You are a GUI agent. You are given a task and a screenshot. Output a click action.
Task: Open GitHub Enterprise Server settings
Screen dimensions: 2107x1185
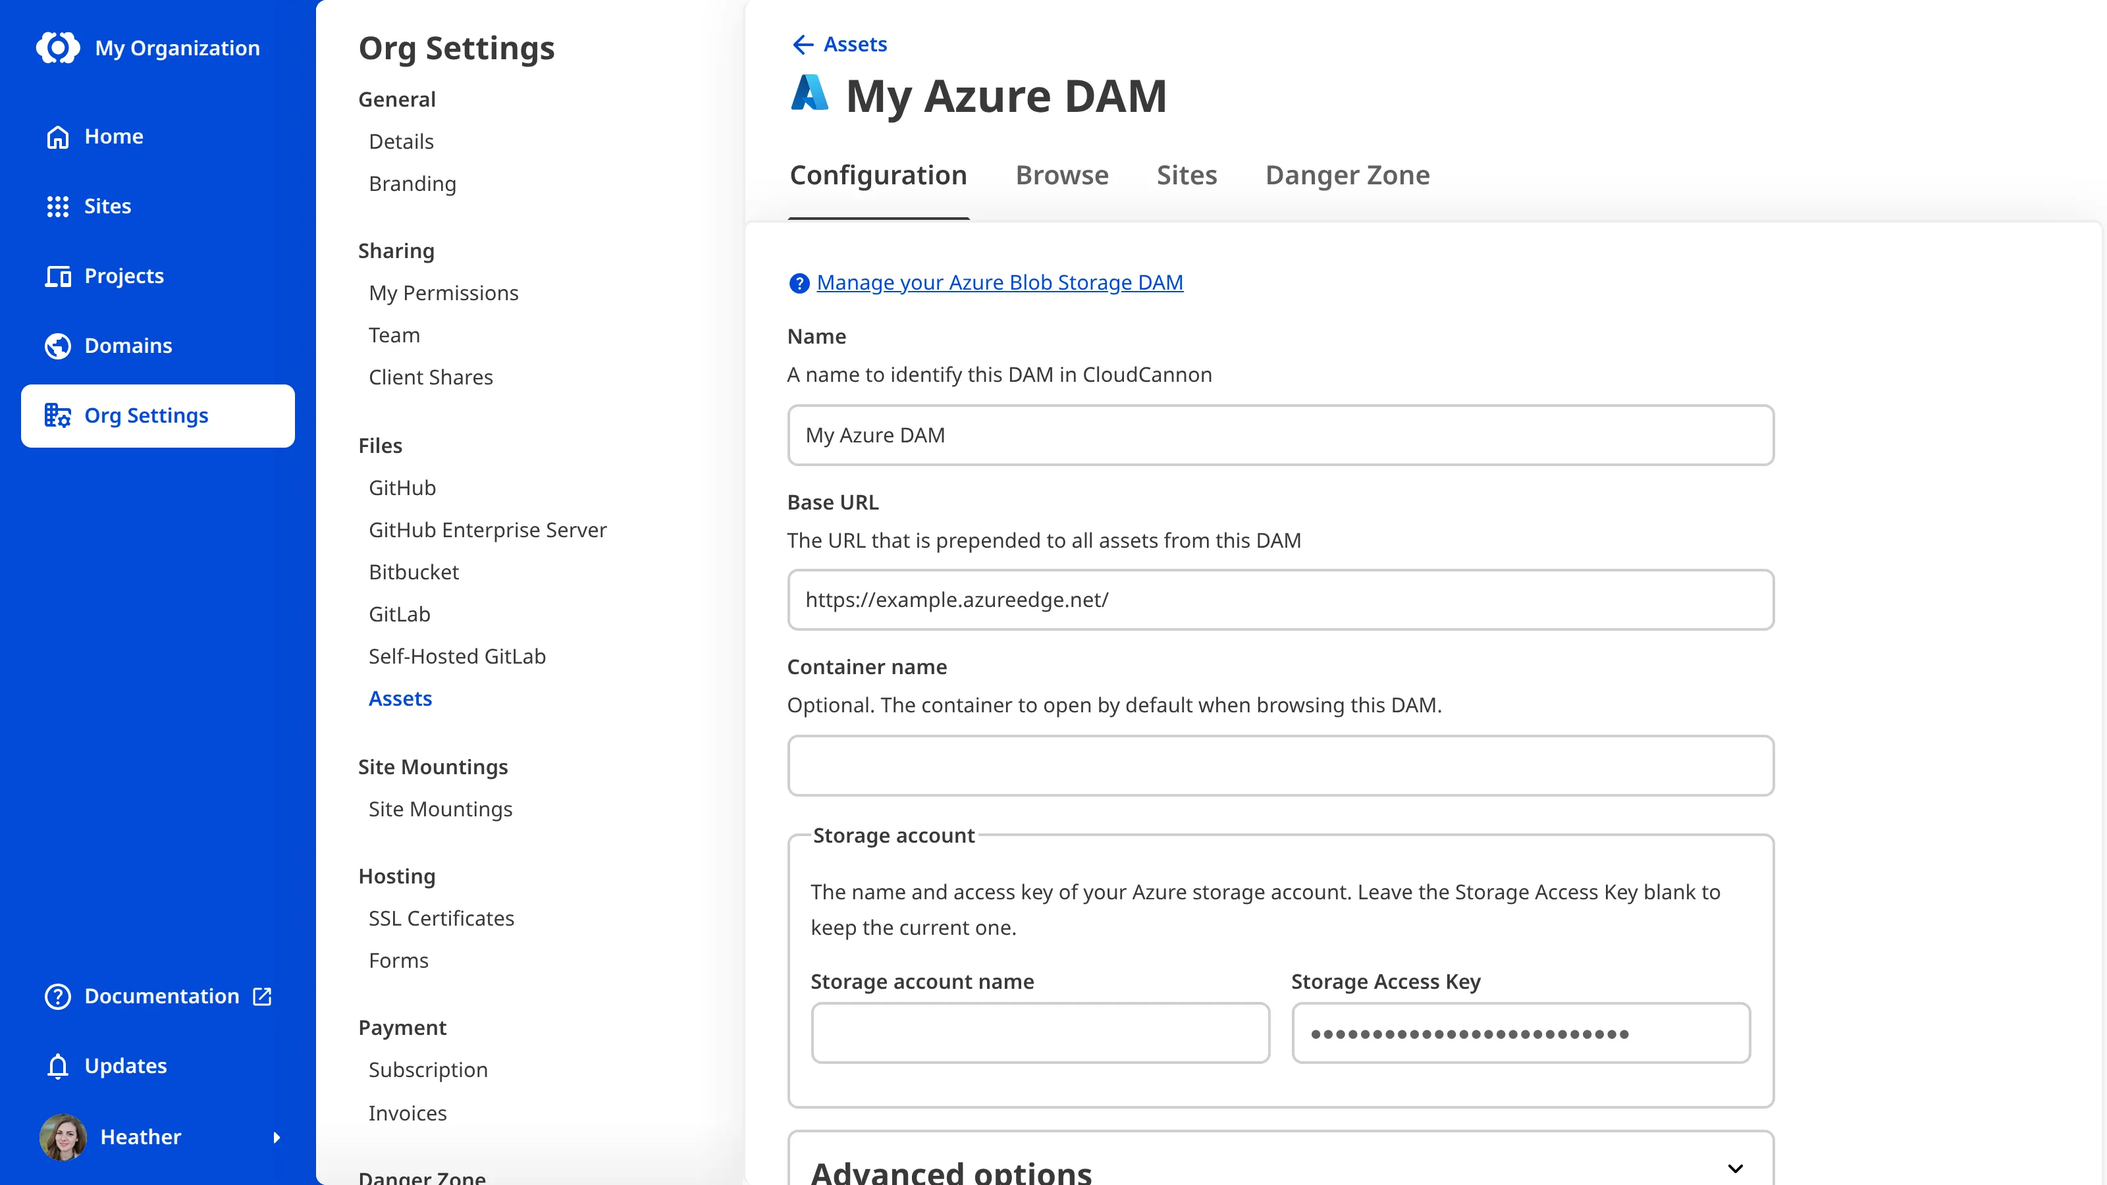(x=487, y=530)
